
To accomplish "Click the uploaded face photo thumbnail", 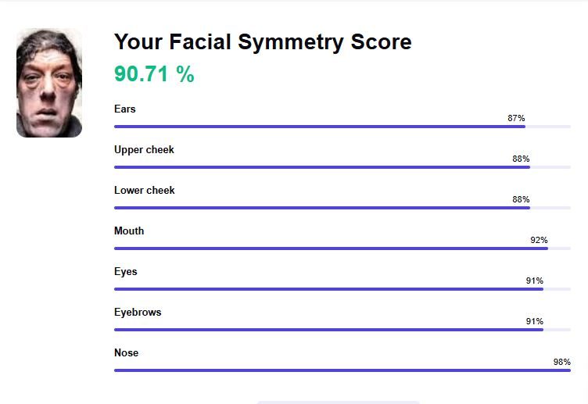I will [x=49, y=83].
